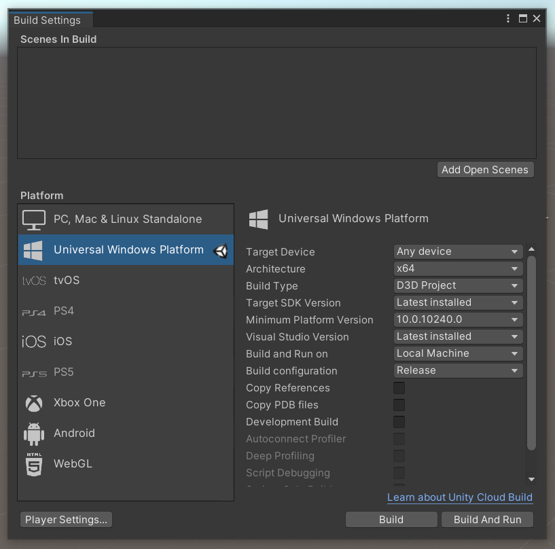Click the Add Open Scenes button

coord(485,170)
